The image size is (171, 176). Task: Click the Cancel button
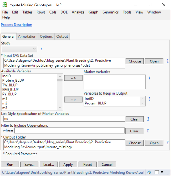(x=107, y=165)
